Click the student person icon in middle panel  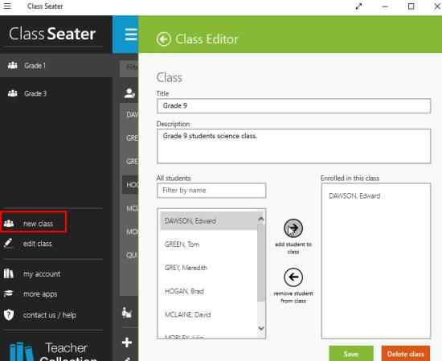coord(129,92)
